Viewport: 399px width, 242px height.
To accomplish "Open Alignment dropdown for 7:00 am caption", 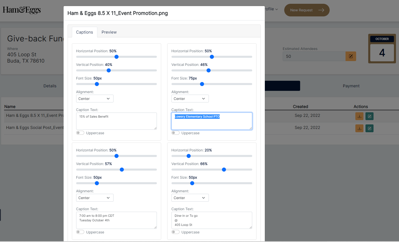I will (x=95, y=198).
